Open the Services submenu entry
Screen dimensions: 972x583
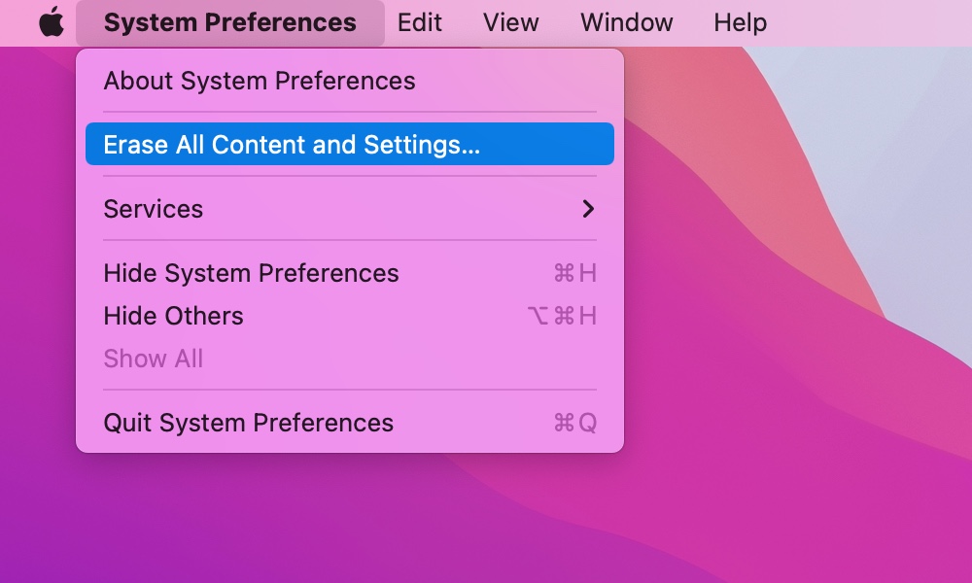350,209
